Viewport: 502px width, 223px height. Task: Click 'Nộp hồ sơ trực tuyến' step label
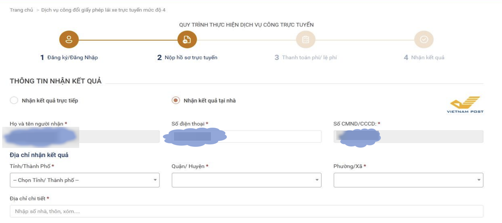[191, 58]
